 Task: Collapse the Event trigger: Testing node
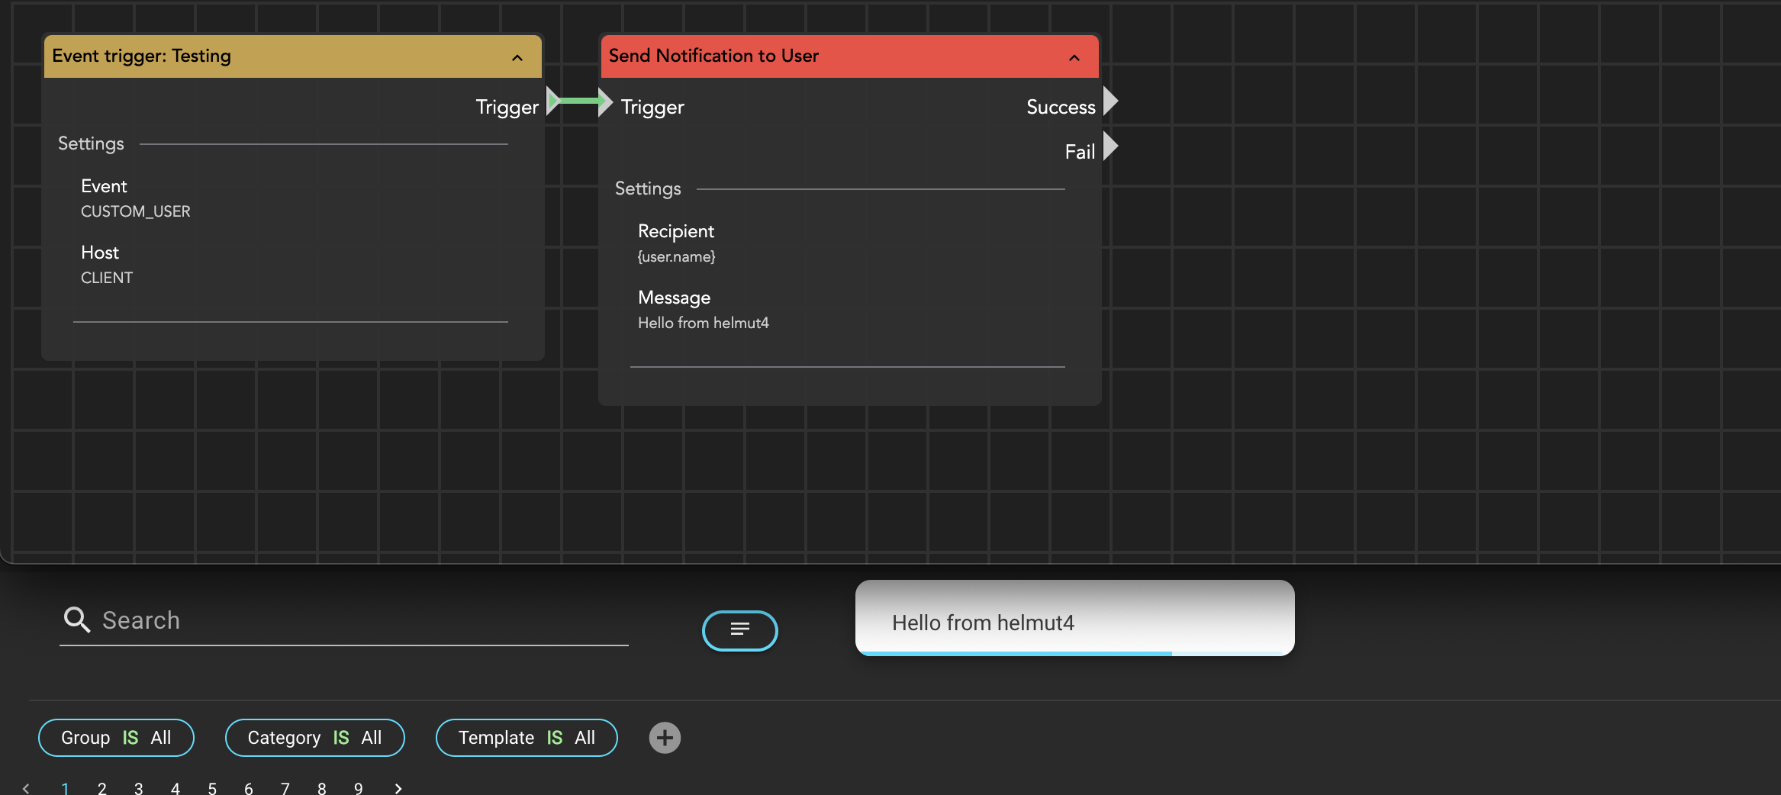pos(517,57)
